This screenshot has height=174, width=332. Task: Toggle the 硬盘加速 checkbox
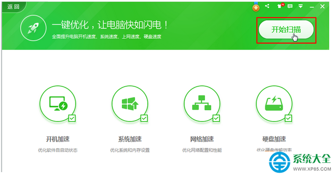(x=288, y=118)
